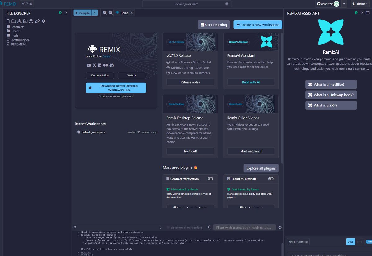Open the default_workspace selector dropdown
The width and height of the screenshot is (372, 256).
[x=187, y=4]
